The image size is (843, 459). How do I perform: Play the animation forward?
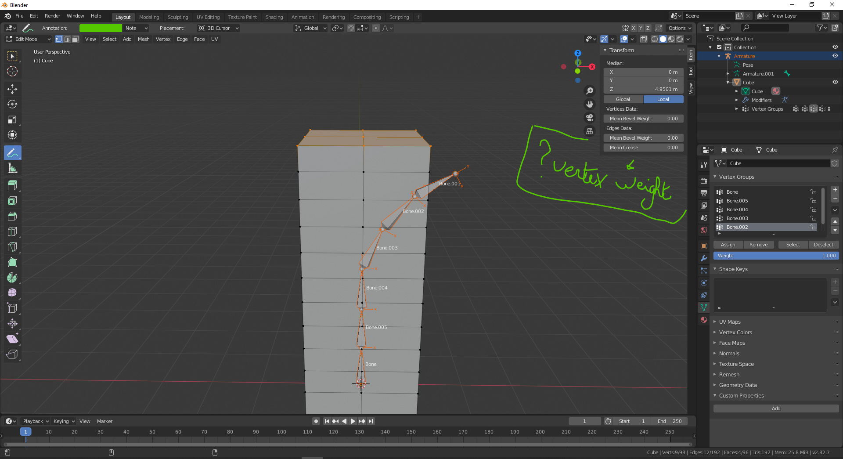[353, 421]
